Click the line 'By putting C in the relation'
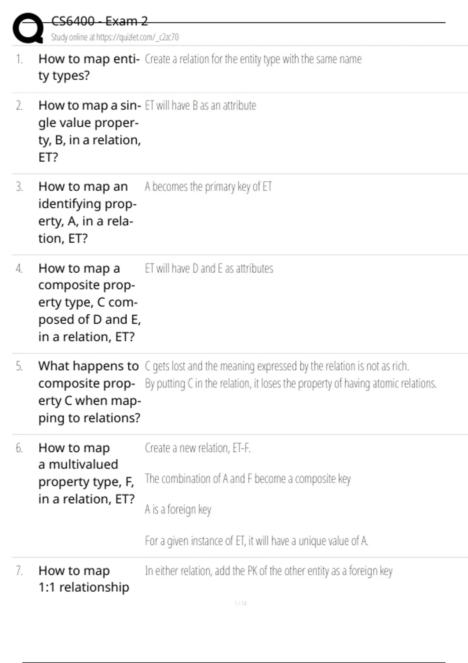 tap(291, 384)
